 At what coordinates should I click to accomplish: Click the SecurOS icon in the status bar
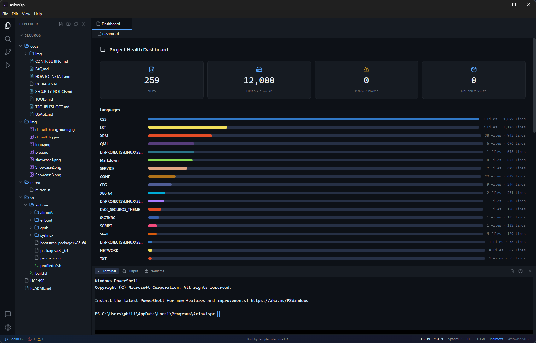(x=14, y=339)
